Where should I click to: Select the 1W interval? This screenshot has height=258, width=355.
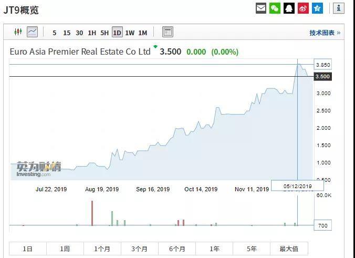click(130, 33)
